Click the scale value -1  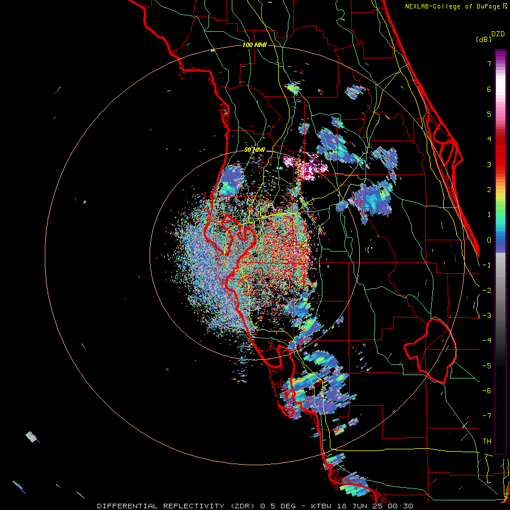coord(487,265)
